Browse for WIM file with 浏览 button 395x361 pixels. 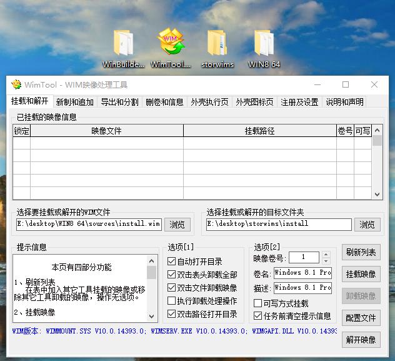(x=177, y=225)
